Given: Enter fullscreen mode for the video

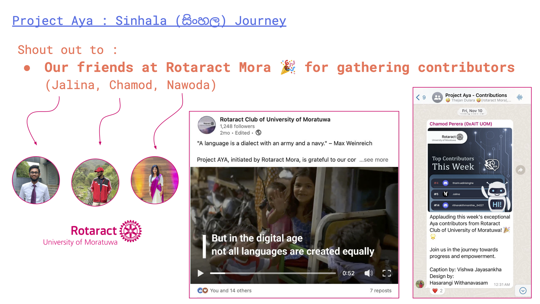Looking at the screenshot, I should (387, 273).
